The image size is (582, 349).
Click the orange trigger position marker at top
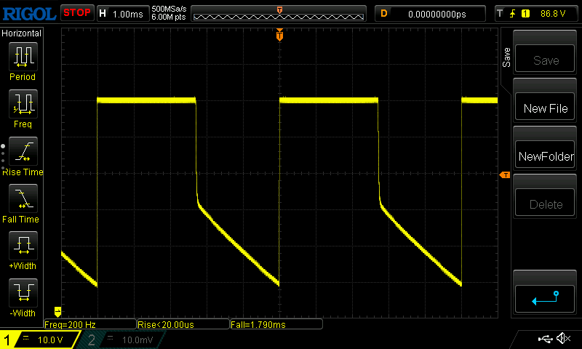pyautogui.click(x=279, y=35)
